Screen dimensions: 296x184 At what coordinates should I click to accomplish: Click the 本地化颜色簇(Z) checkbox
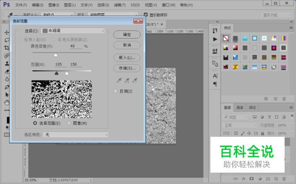coord(53,40)
